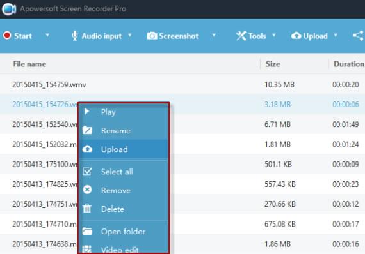Expand the Audio input dropdown arrow
365x254 pixels.
point(129,35)
